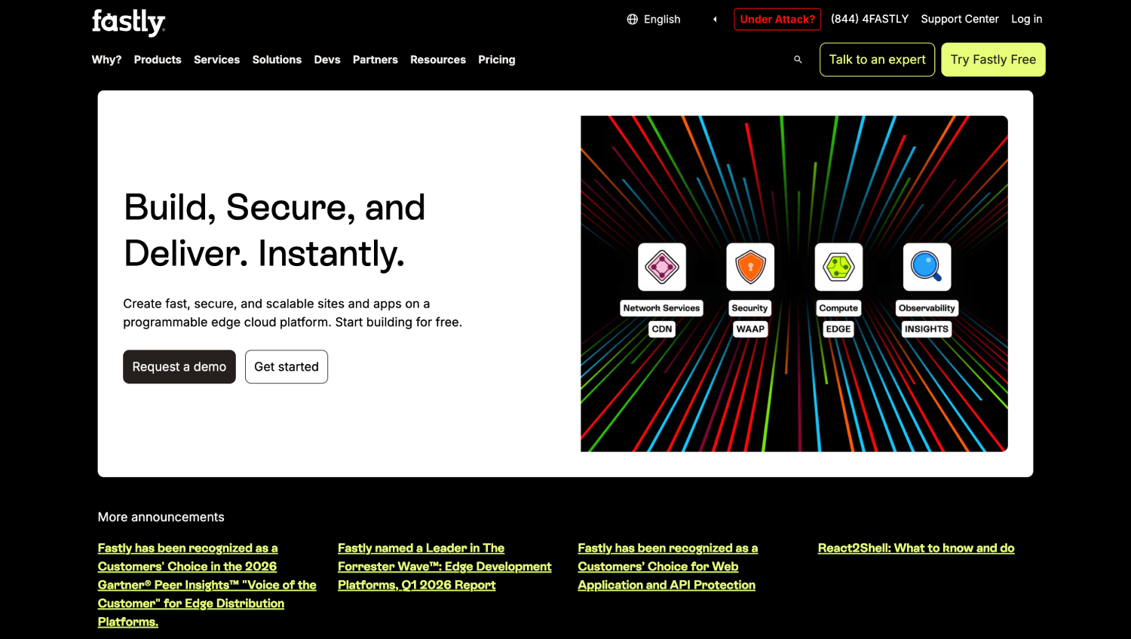This screenshot has height=639, width=1131.
Task: Click the Security label
Action: (749, 308)
